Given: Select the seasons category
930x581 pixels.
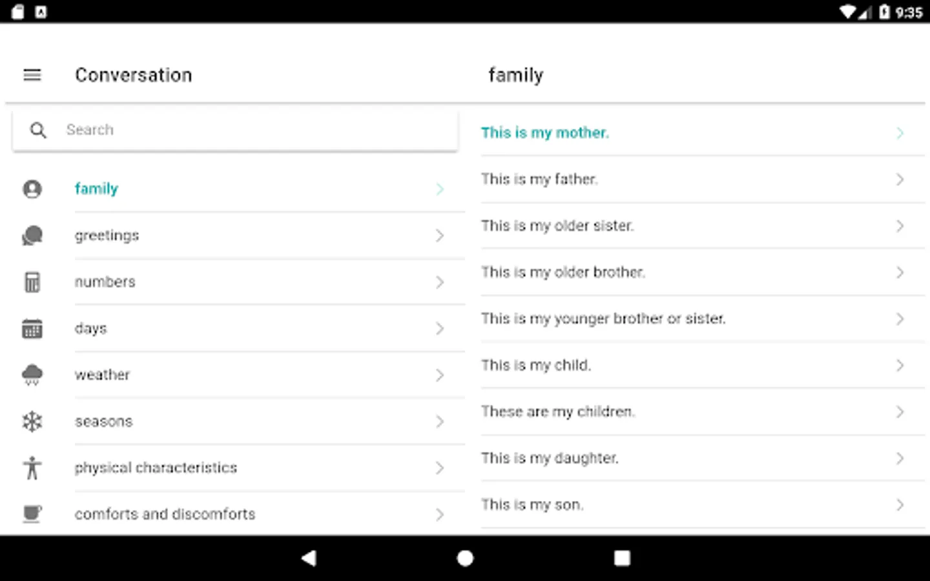Looking at the screenshot, I should click(x=104, y=422).
